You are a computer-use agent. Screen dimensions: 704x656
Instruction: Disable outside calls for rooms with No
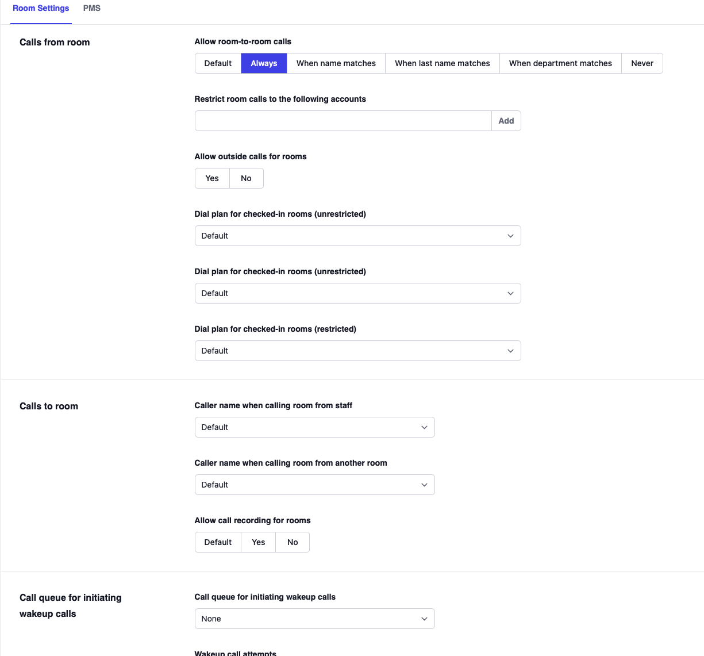[246, 178]
